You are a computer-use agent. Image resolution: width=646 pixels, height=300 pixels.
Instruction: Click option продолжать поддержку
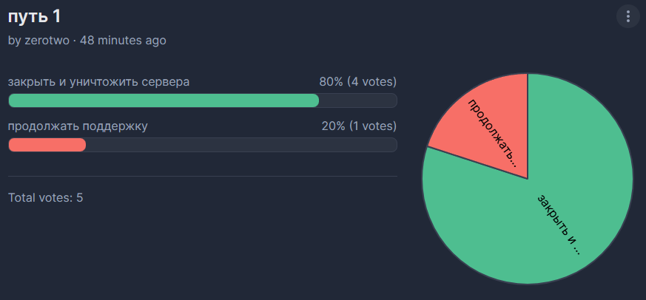(x=78, y=126)
